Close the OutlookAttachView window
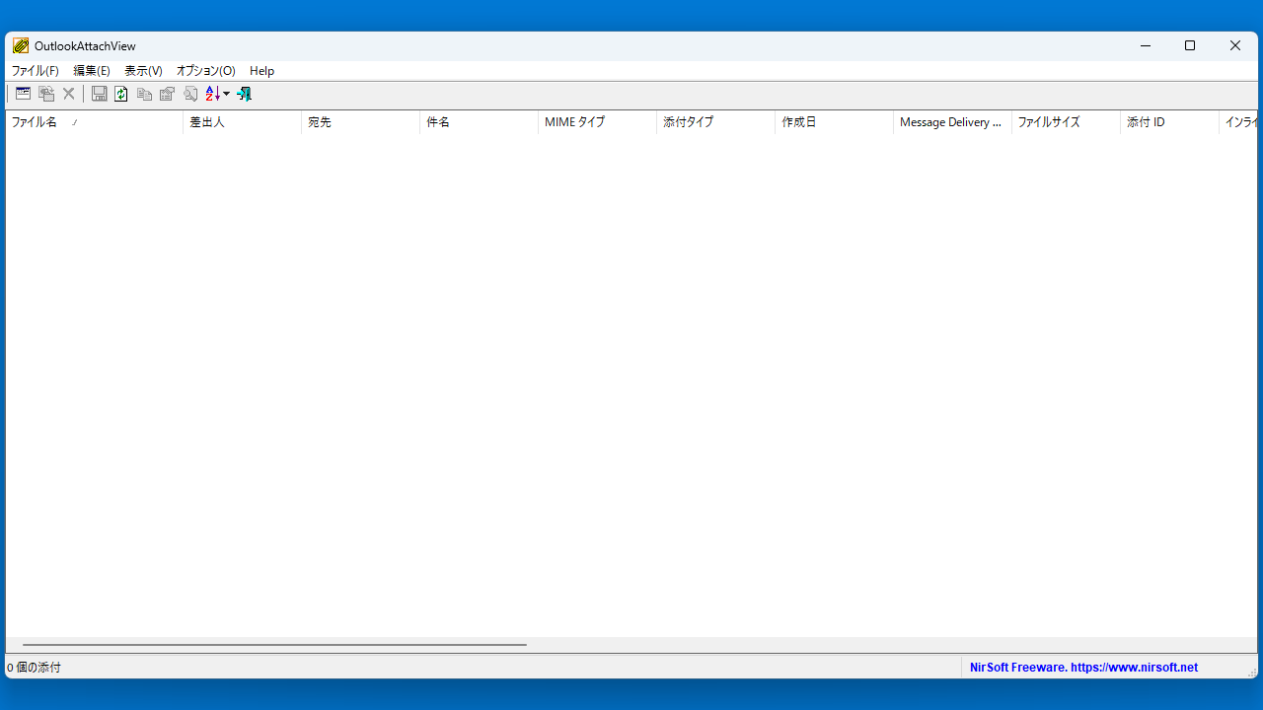Viewport: 1263px width, 710px height. click(x=1235, y=45)
